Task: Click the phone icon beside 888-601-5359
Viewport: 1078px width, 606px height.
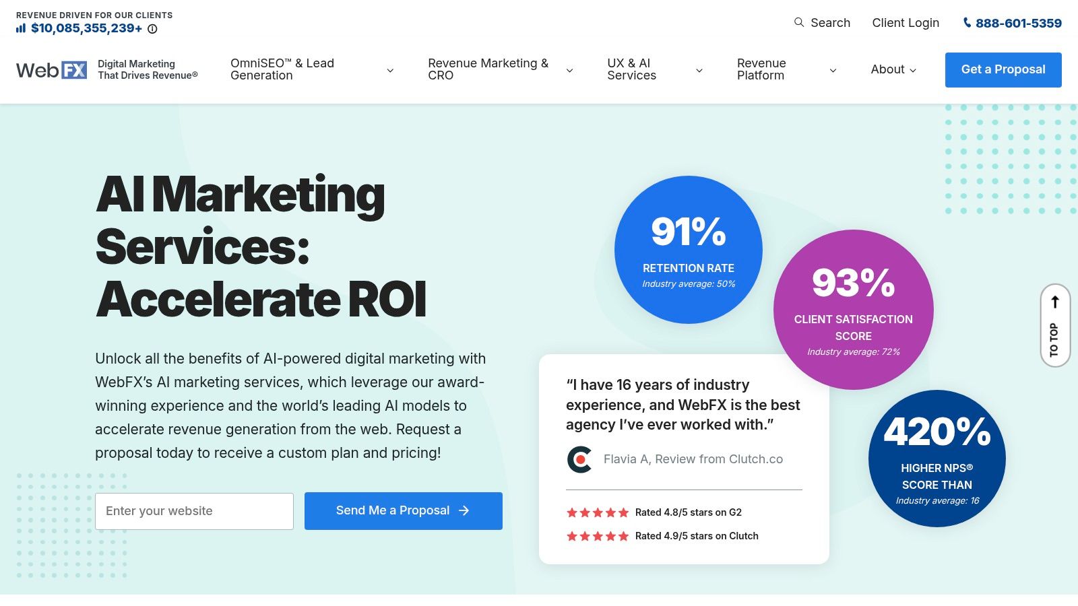Action: point(967,23)
